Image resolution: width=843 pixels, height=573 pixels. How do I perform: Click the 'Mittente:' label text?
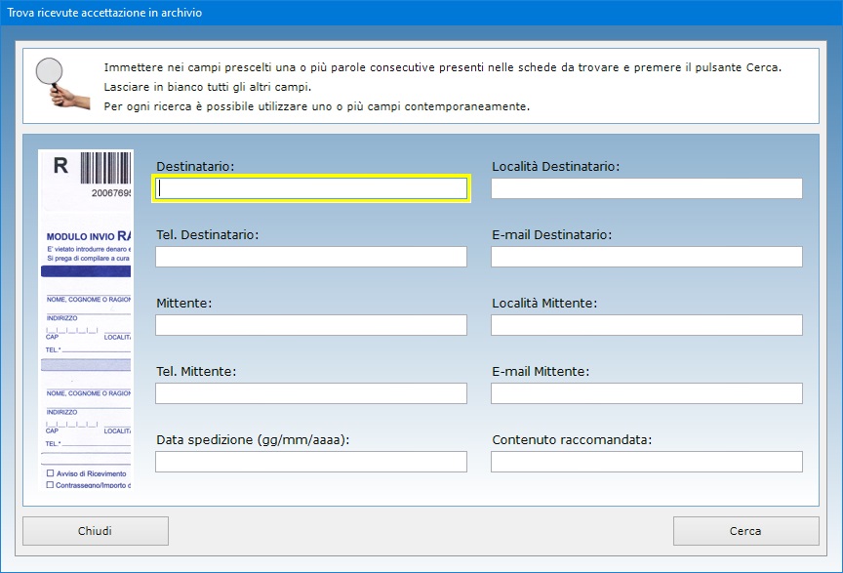(183, 303)
